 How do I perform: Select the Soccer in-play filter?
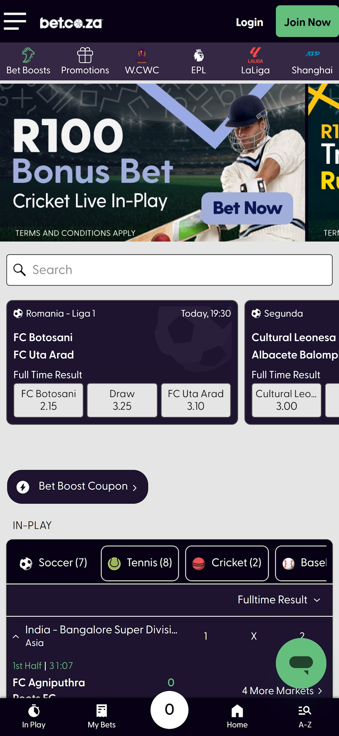point(54,563)
